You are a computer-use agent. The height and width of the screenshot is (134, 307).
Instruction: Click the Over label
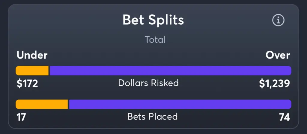click(x=278, y=55)
